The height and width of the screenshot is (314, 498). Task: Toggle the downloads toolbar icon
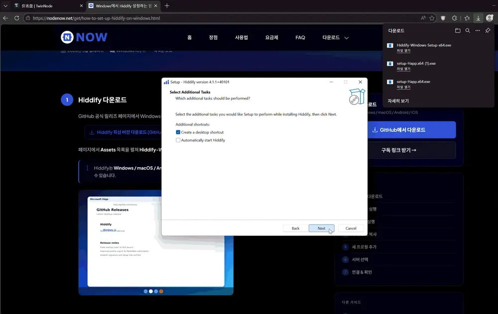(478, 18)
